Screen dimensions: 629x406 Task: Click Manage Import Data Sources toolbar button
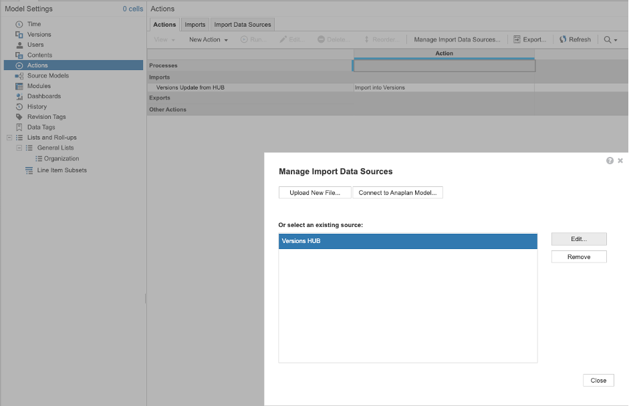tap(457, 39)
